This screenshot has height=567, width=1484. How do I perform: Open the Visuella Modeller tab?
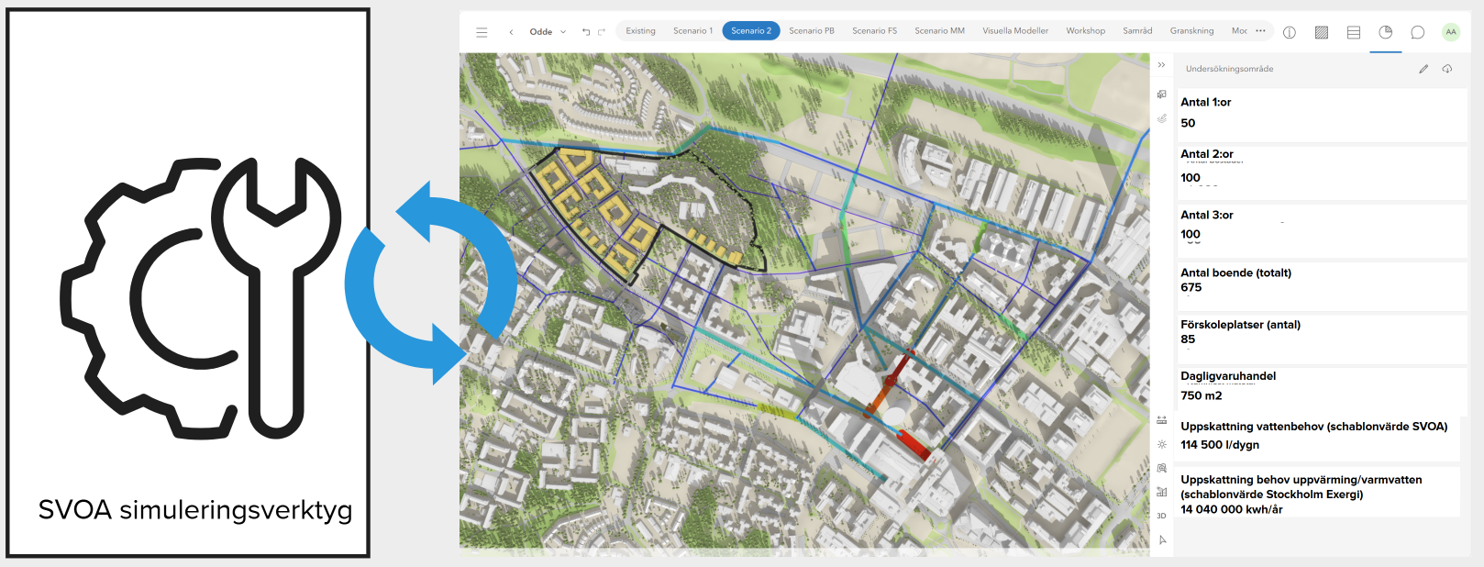1015,31
